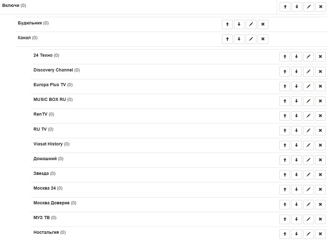
Task: Edit the МУЗ ТВ entry
Action: (309, 219)
